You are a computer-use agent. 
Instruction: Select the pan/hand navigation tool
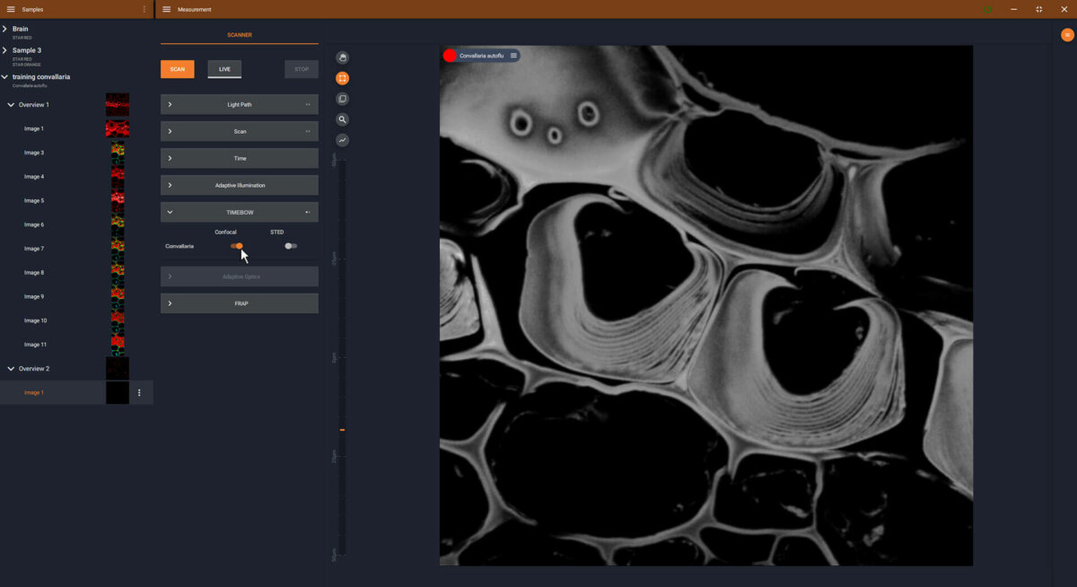(x=342, y=57)
